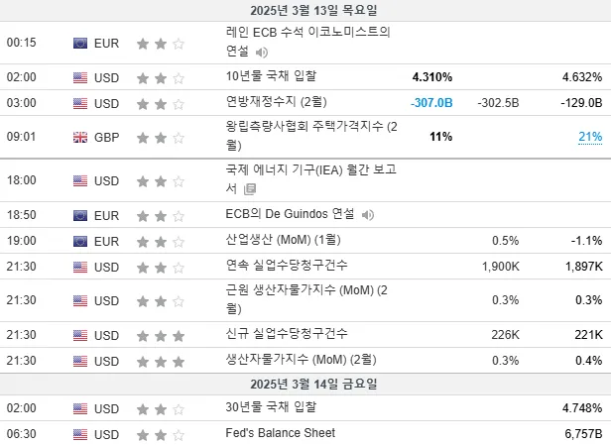This screenshot has width=611, height=445.
Task: Click speaker icon next to De Guindos 연설
Action: 367,214
